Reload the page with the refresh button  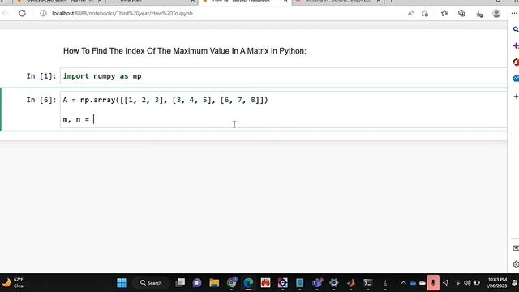click(x=22, y=13)
